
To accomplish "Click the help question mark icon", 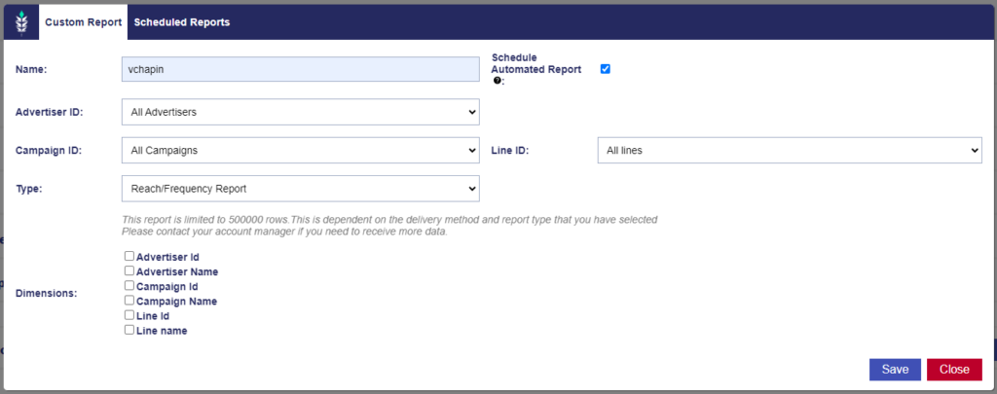I will point(497,80).
